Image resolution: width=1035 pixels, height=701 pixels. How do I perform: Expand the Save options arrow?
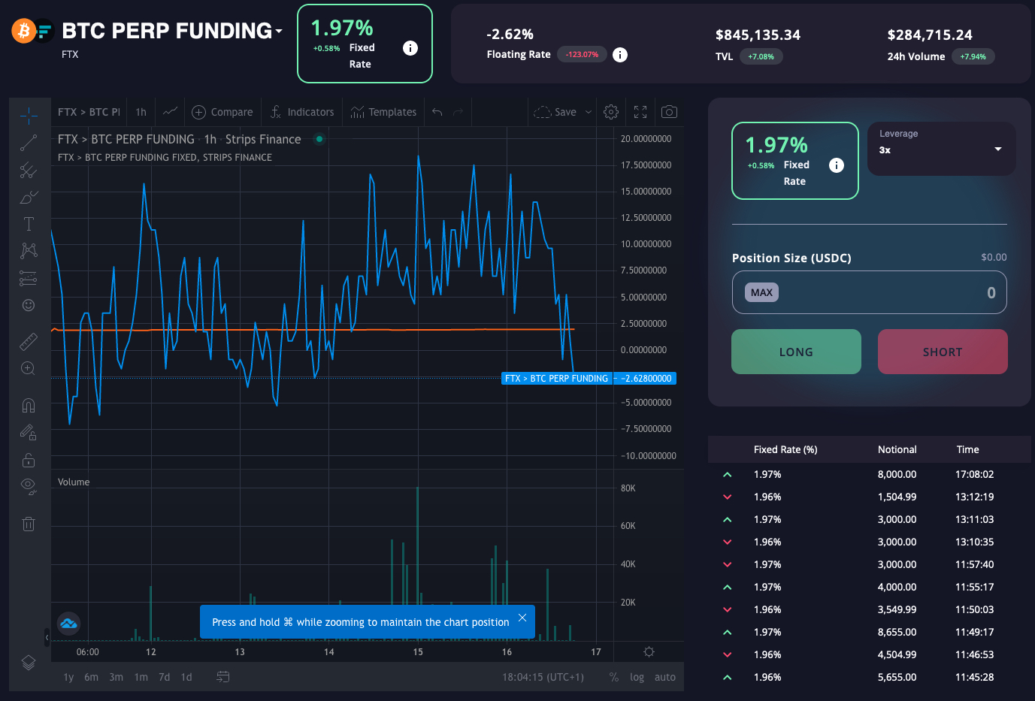589,112
